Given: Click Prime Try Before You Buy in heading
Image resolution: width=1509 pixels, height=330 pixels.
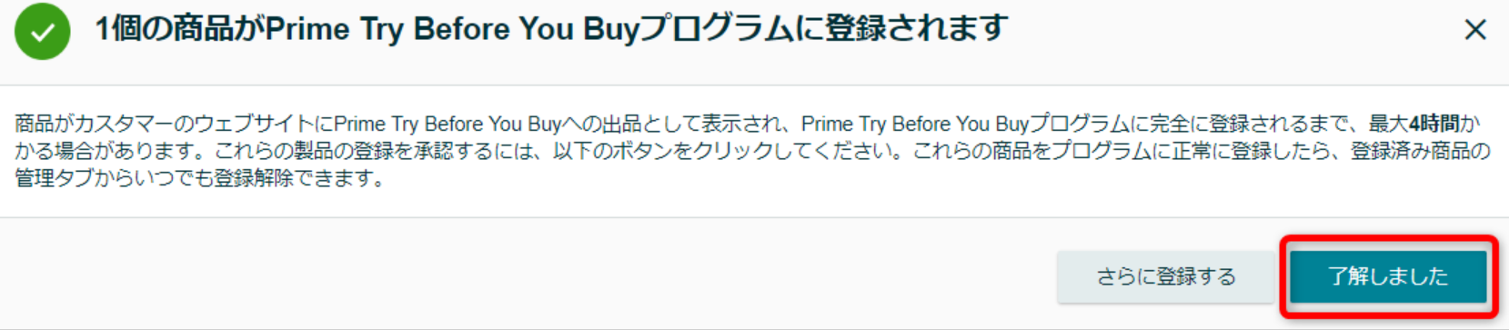Looking at the screenshot, I should point(454,29).
